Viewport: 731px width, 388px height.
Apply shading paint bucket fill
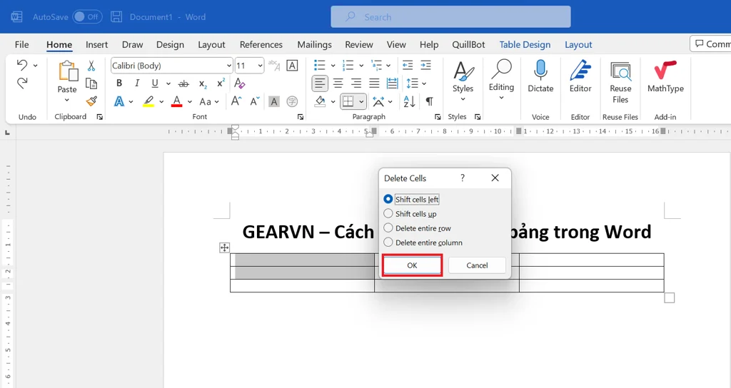click(321, 101)
